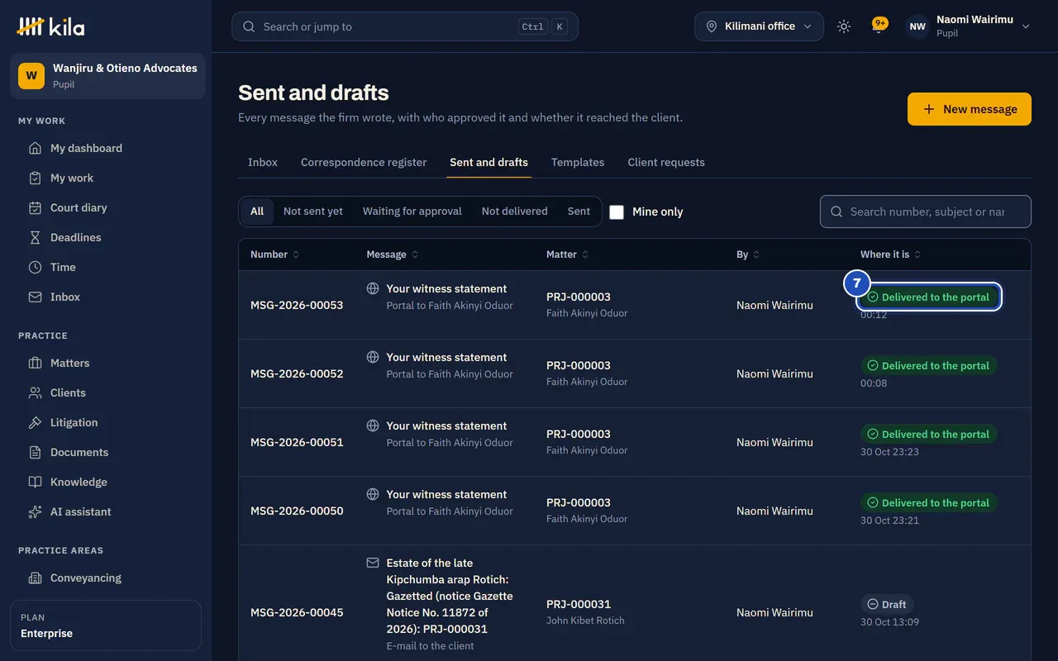The width and height of the screenshot is (1058, 661).
Task: Sort by the By column
Action: (748, 254)
